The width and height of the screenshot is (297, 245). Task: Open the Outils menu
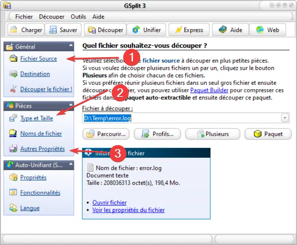tap(78, 17)
